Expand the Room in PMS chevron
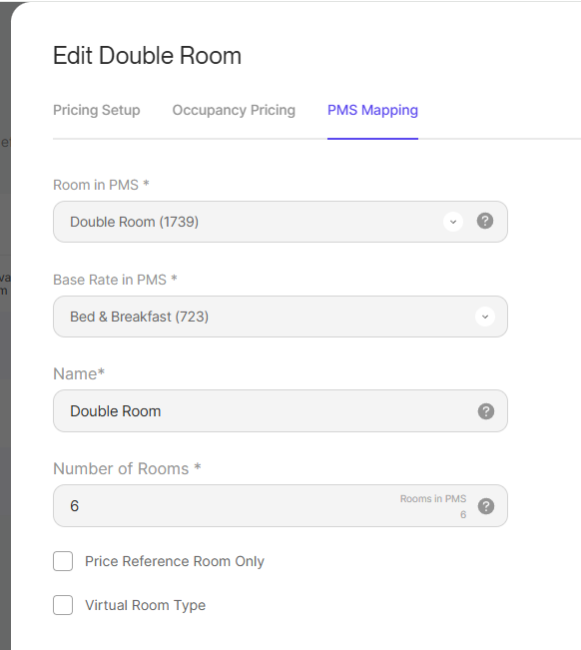Image resolution: width=581 pixels, height=650 pixels. 453,222
